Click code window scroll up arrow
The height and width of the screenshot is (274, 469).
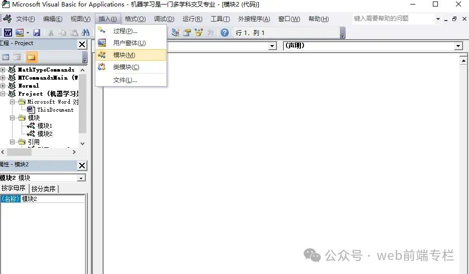(463, 61)
